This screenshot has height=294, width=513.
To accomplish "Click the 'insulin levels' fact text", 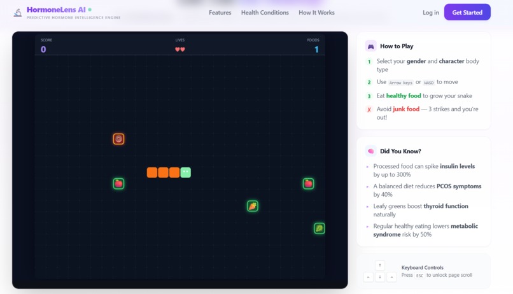I will click(x=457, y=166).
